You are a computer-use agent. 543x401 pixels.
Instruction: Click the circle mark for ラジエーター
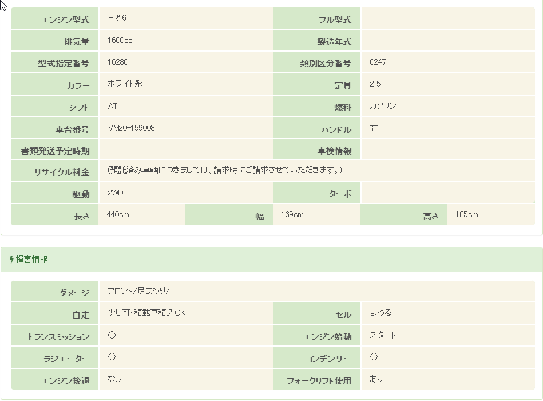[112, 357]
